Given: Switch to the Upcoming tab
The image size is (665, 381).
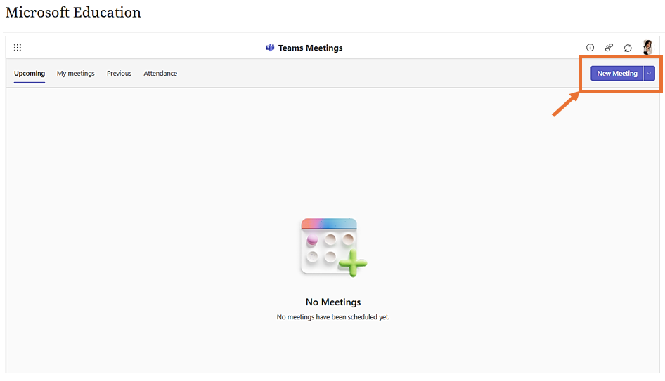Looking at the screenshot, I should pyautogui.click(x=30, y=73).
